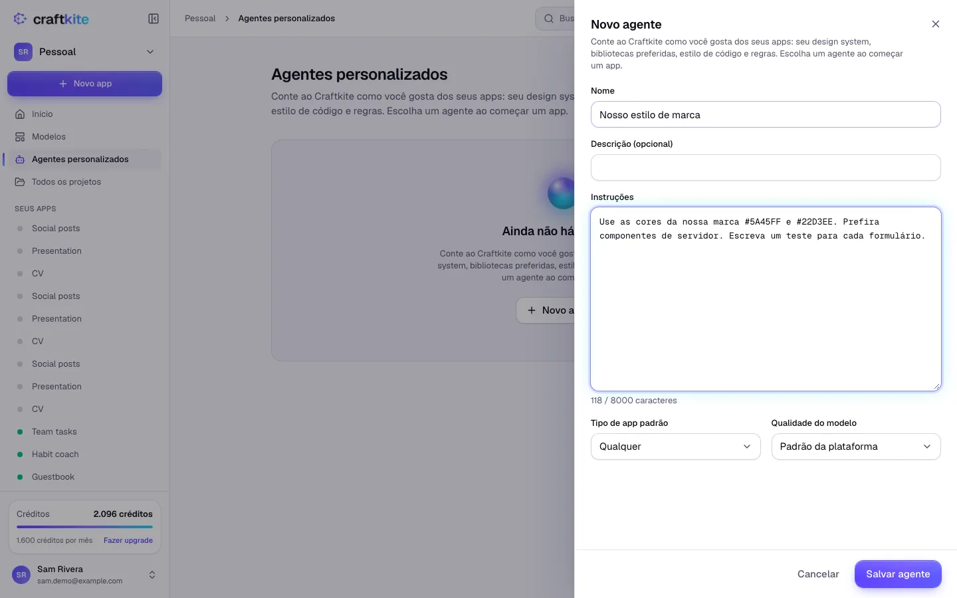The image size is (957, 598).
Task: Click the SR workspace avatar badge
Action: coord(23,52)
